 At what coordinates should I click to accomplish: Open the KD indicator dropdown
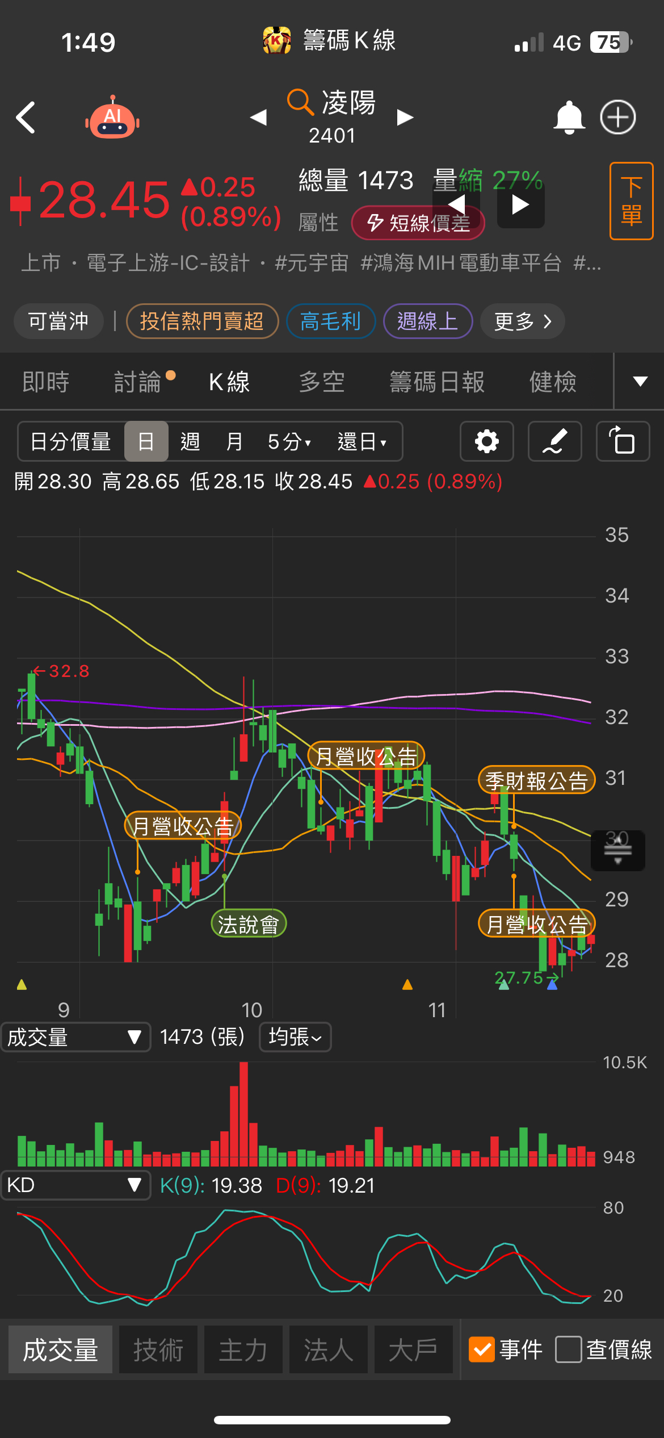pos(75,1185)
